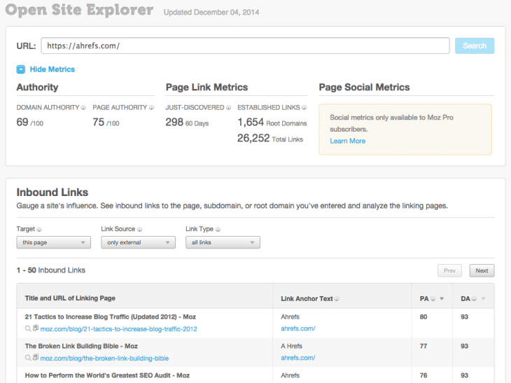Image resolution: width=511 pixels, height=383 pixels.
Task: Click magnifier icon for 21 Tactics row
Action: click(28, 328)
